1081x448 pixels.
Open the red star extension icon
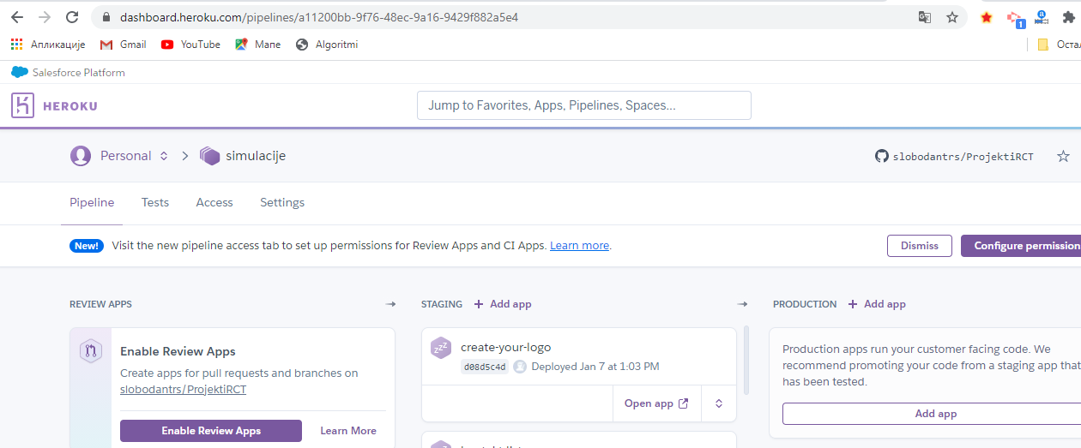(987, 17)
